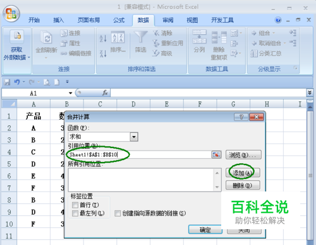The width and height of the screenshot is (316, 245).
Task: Select column A header
Action: pyautogui.click(x=33, y=104)
